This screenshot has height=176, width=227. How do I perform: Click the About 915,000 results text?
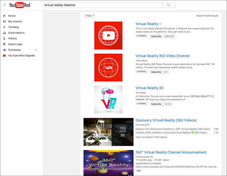pos(207,16)
